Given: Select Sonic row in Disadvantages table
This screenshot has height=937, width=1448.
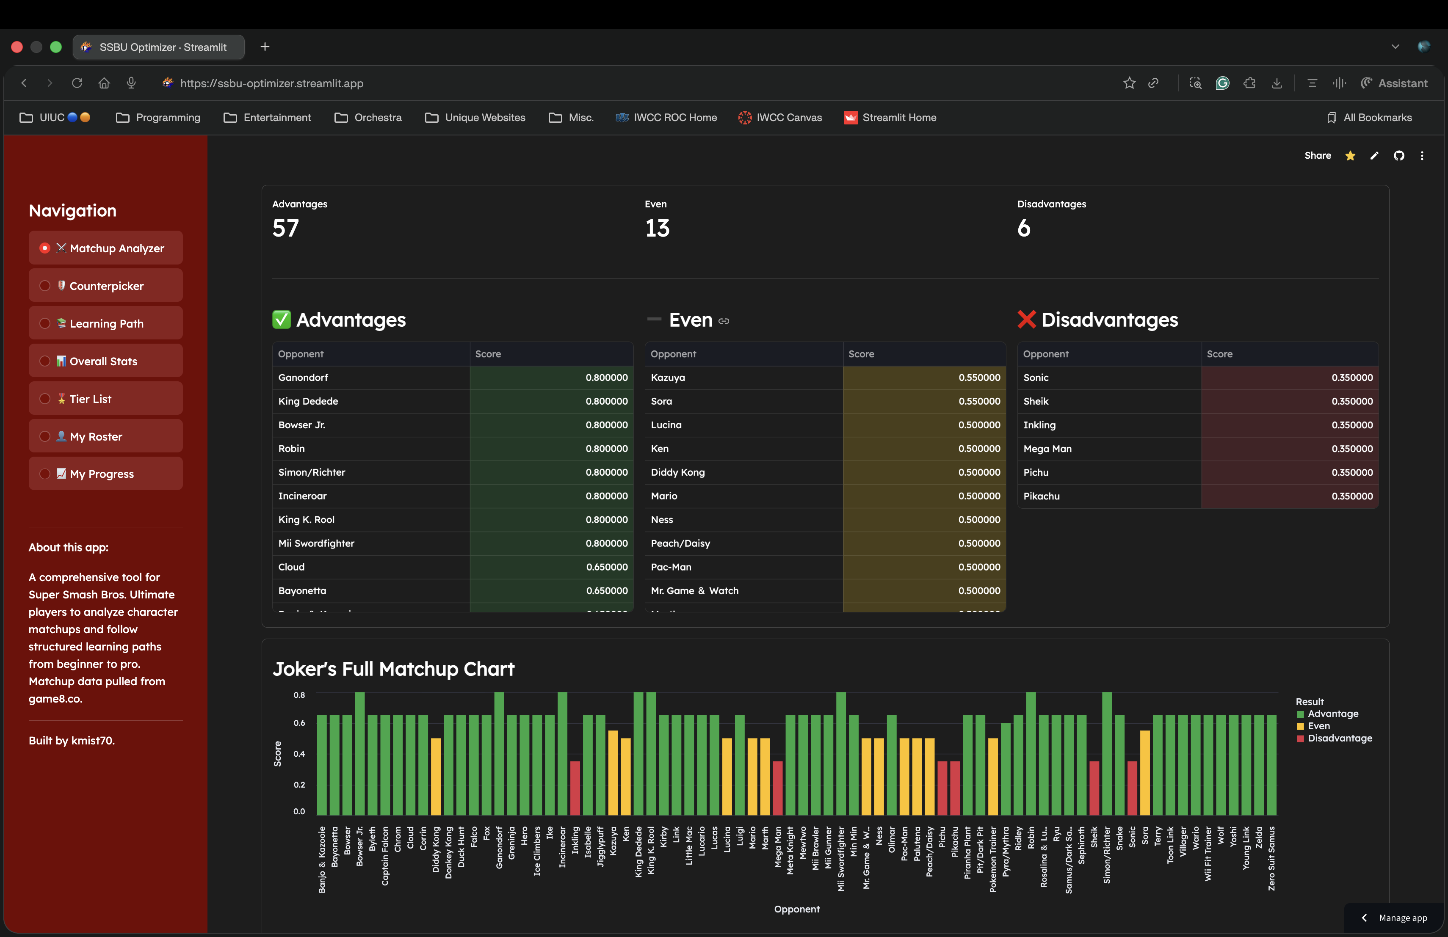Looking at the screenshot, I should coord(1198,378).
